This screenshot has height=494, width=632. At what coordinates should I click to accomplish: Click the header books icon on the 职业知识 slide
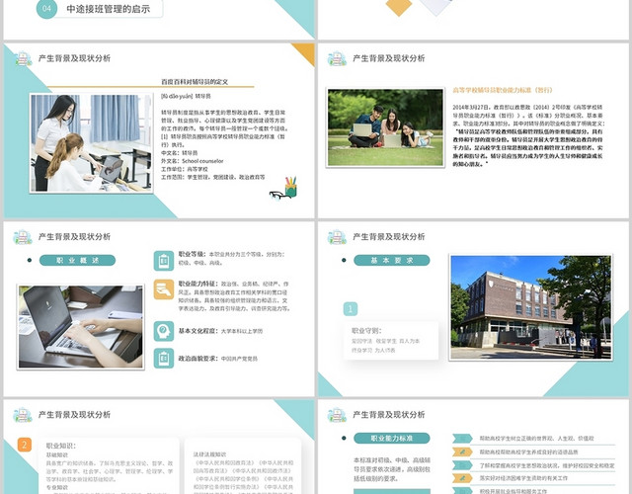pyautogui.click(x=23, y=415)
